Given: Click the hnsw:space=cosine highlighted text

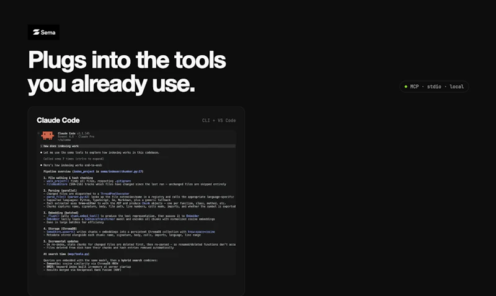Looking at the screenshot, I should [x=201, y=232].
